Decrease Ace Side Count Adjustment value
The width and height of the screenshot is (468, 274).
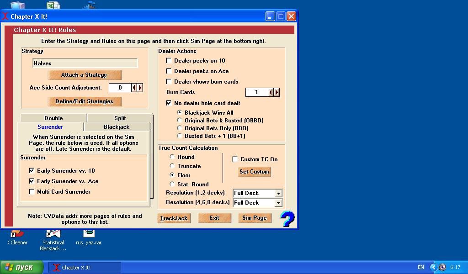134,88
